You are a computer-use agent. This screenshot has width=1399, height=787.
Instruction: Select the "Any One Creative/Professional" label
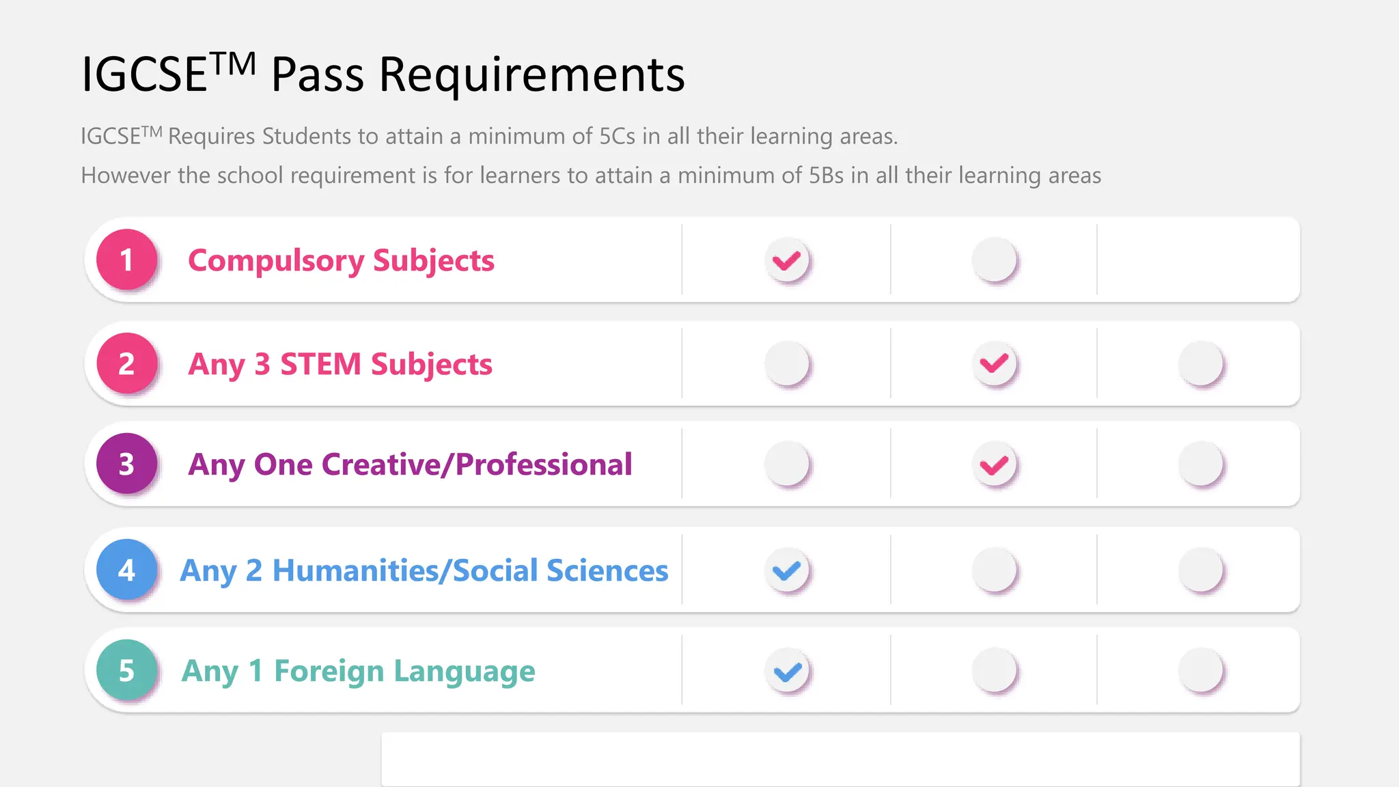410,465
